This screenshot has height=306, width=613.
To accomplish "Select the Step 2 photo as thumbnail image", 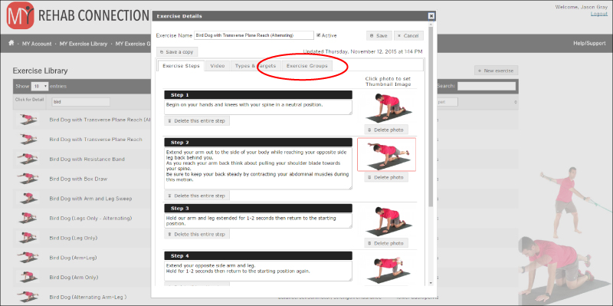I will [x=387, y=155].
